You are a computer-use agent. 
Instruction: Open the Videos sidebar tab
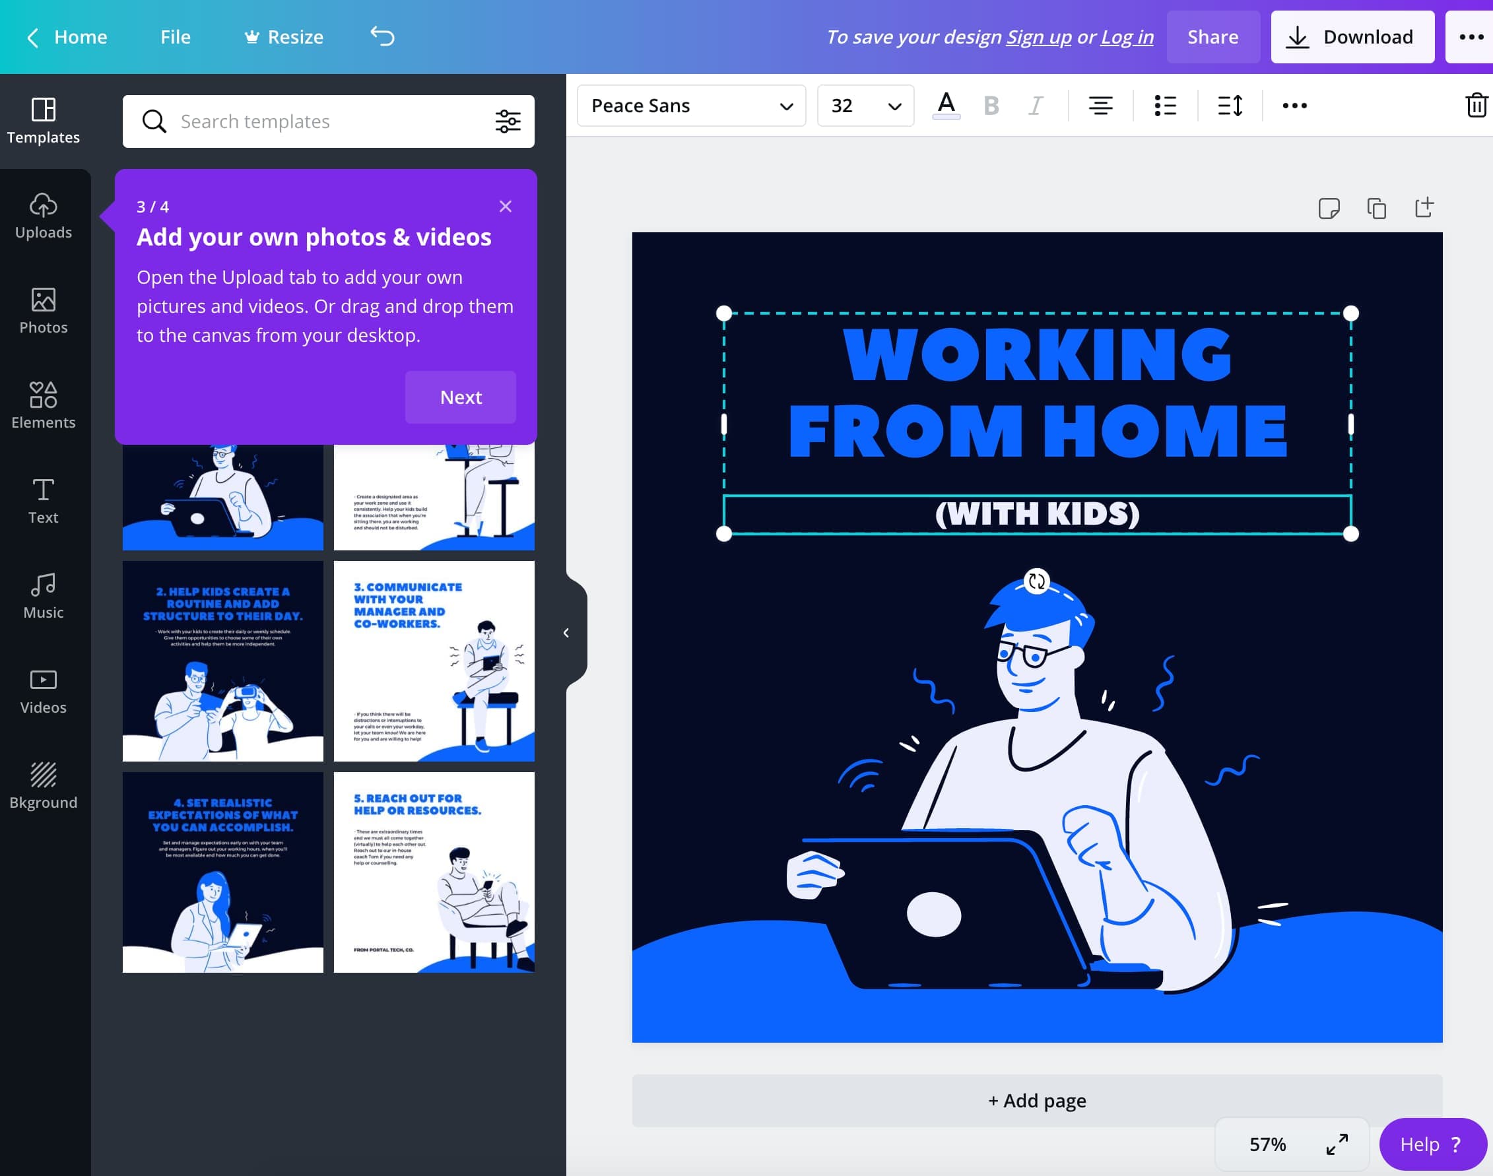[44, 691]
